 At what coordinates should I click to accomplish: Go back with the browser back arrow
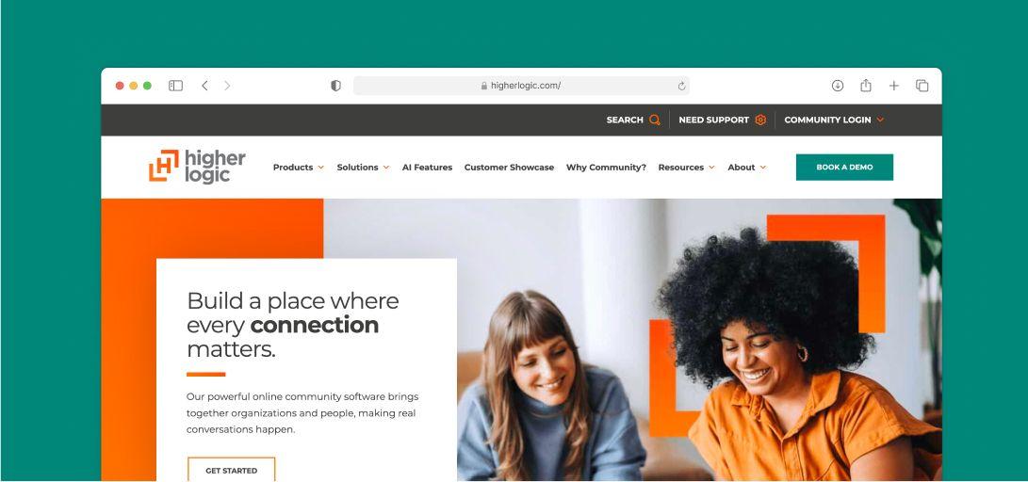click(x=204, y=86)
